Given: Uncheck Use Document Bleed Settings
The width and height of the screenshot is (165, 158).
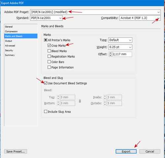Looking at the screenshot, I should (46, 83).
